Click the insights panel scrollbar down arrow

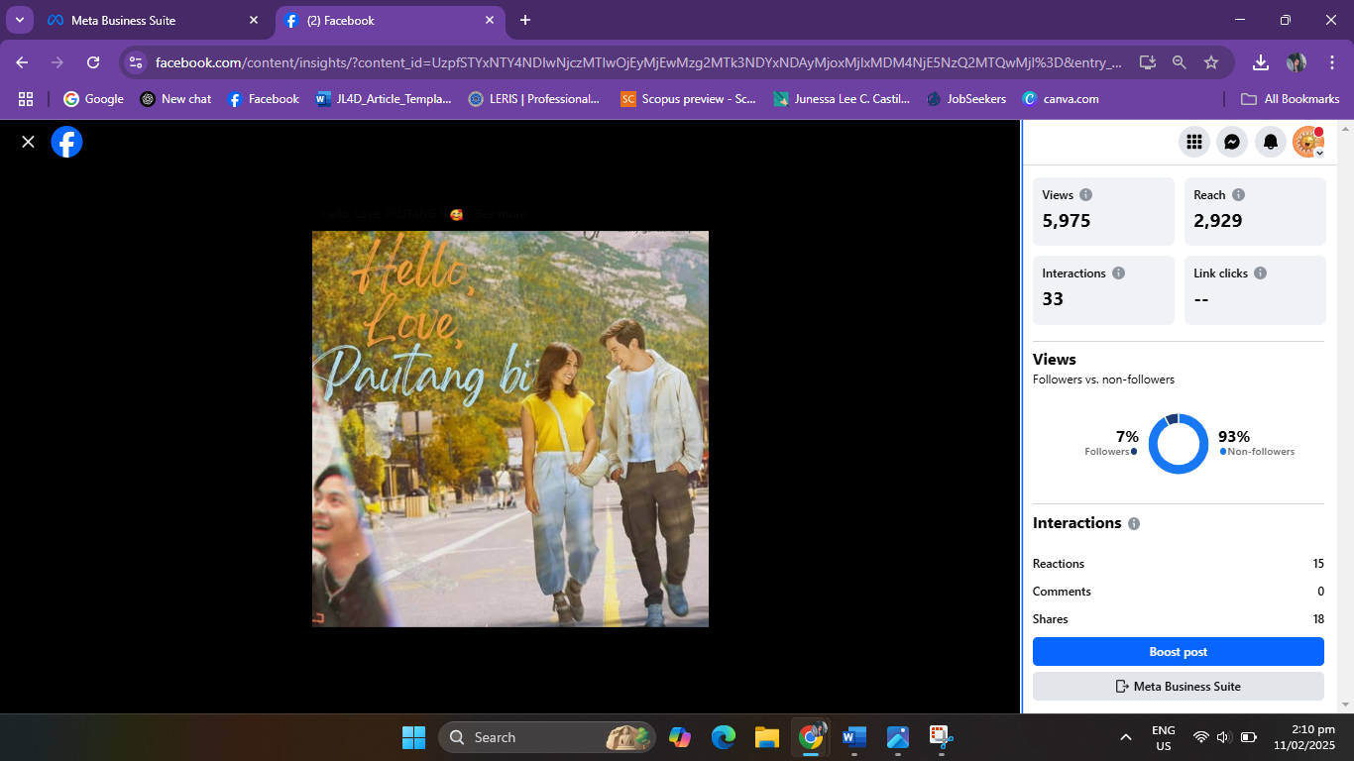coord(1346,706)
